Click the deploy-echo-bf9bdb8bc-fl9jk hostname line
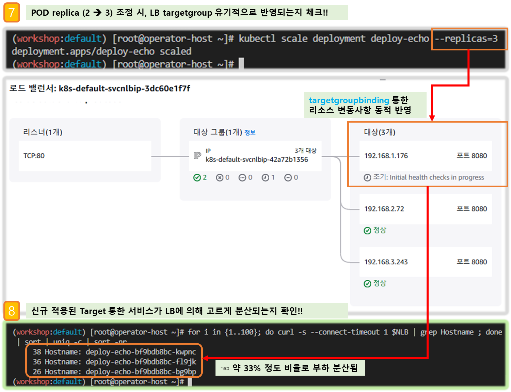 click(114, 362)
